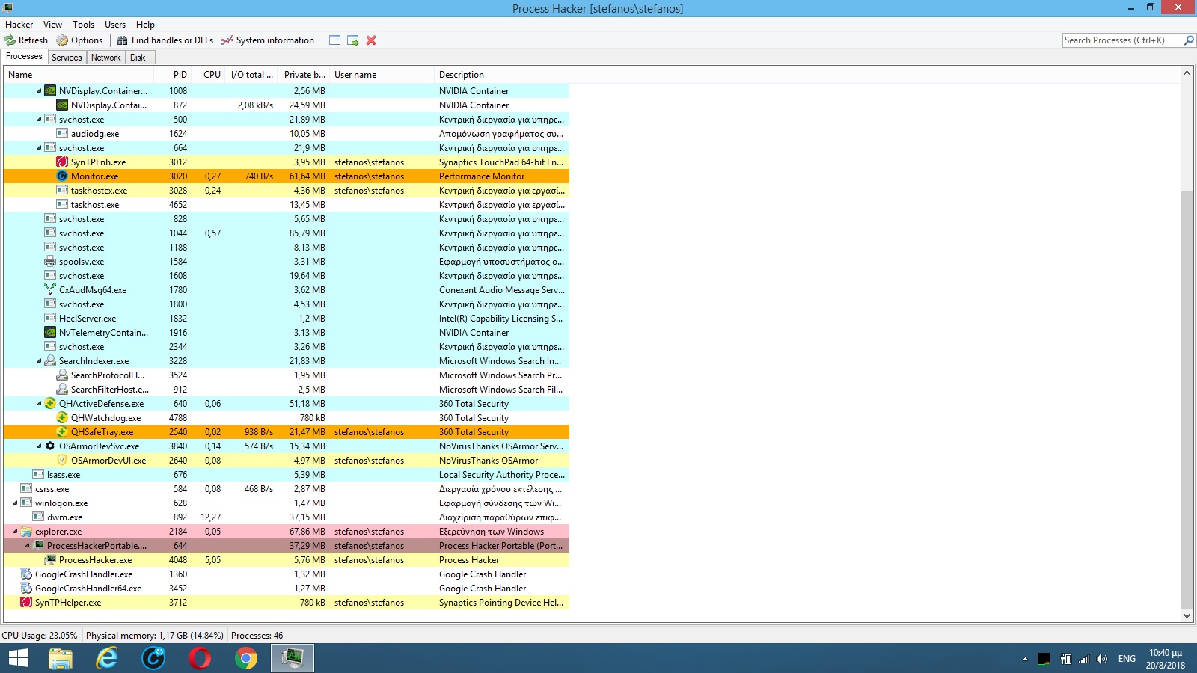1197x673 pixels.
Task: Open Find handles or DLLs
Action: (x=165, y=40)
